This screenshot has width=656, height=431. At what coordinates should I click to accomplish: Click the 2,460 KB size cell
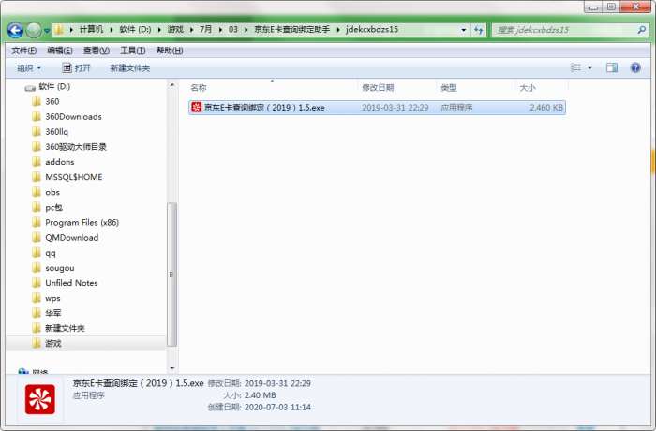(546, 108)
